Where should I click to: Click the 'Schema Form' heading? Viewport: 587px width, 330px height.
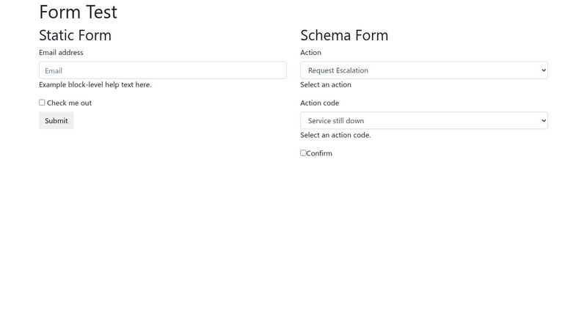click(x=344, y=35)
